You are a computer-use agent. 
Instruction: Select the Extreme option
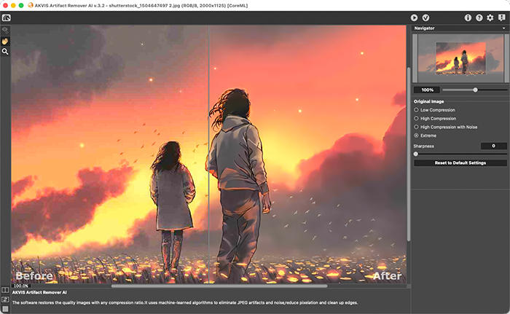point(425,136)
